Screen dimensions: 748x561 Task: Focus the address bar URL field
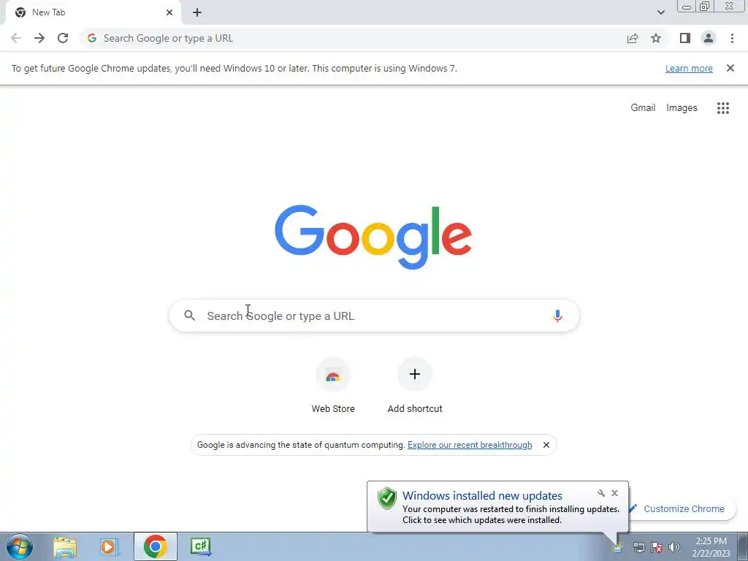[353, 38]
